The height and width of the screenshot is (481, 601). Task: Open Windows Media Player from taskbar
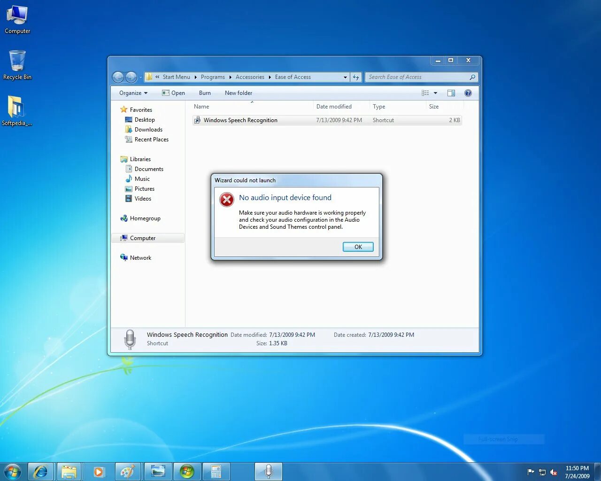point(99,472)
